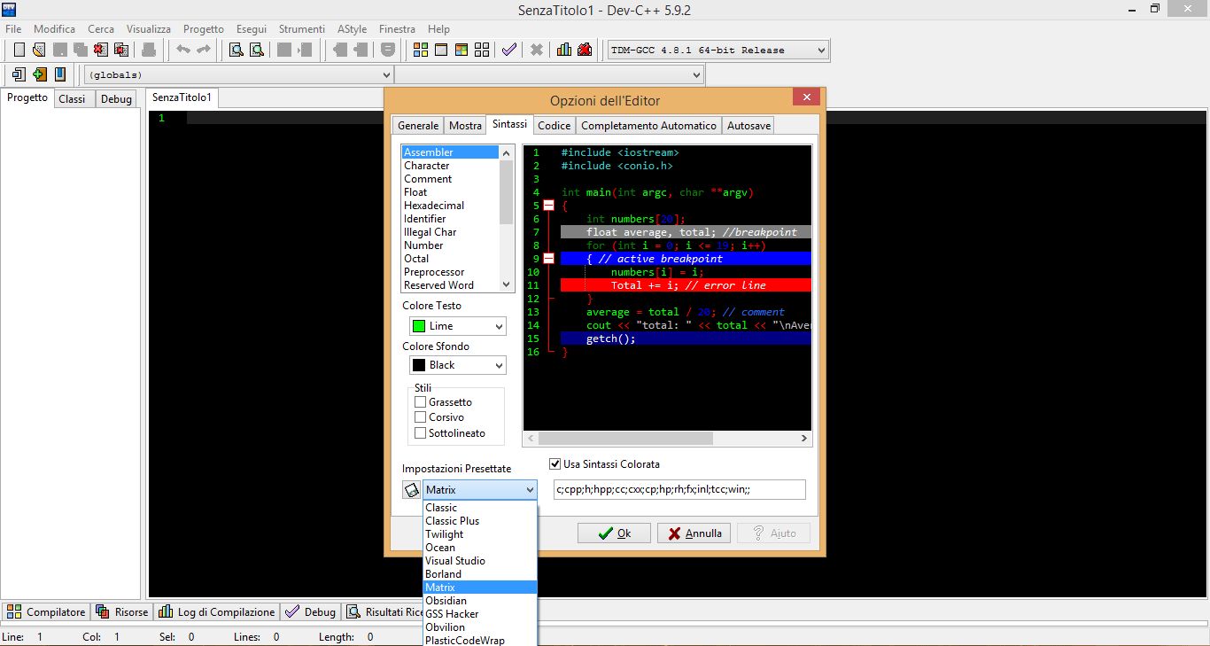The width and height of the screenshot is (1210, 646).
Task: Select Comment in the syntax element list
Action: pyautogui.click(x=450, y=179)
